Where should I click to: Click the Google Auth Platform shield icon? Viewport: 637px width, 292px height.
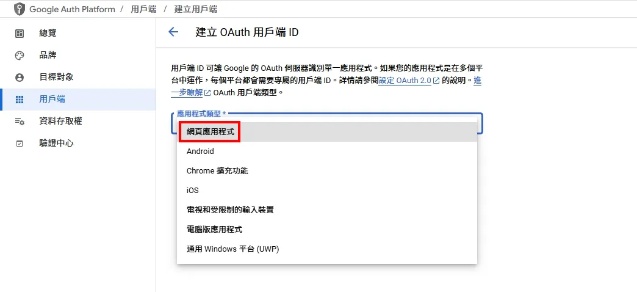pos(20,9)
